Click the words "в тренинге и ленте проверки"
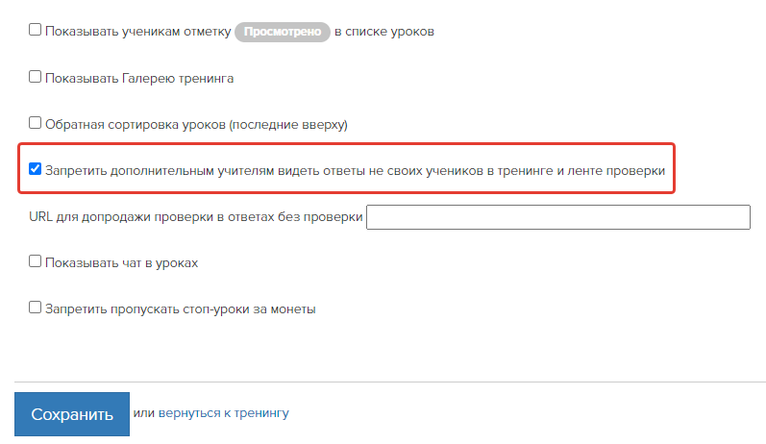 point(576,171)
